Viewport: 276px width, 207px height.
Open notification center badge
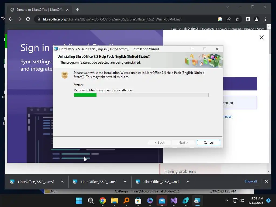coord(268,200)
